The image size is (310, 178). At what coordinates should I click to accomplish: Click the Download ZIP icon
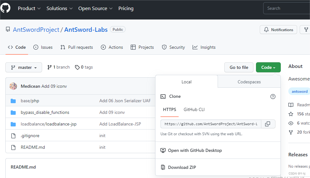pyautogui.click(x=163, y=167)
